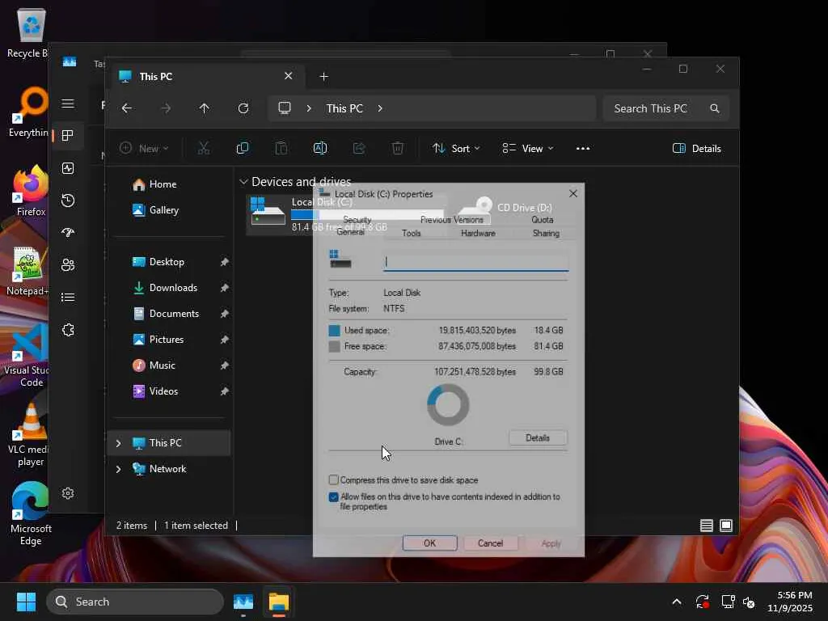Open Task Manager App history icon
This screenshot has height=621, width=828.
pos(68,201)
